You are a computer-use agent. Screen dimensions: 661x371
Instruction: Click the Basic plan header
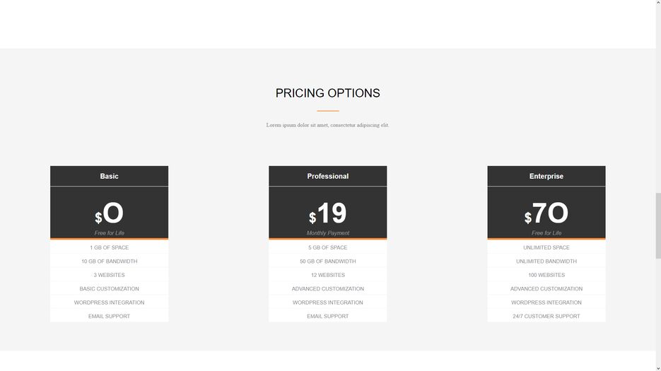(x=109, y=176)
